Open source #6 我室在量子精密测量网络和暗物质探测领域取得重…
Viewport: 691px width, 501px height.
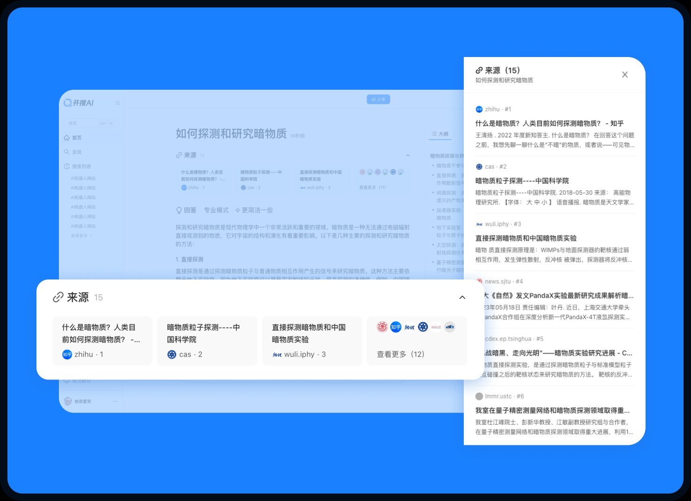point(553,410)
